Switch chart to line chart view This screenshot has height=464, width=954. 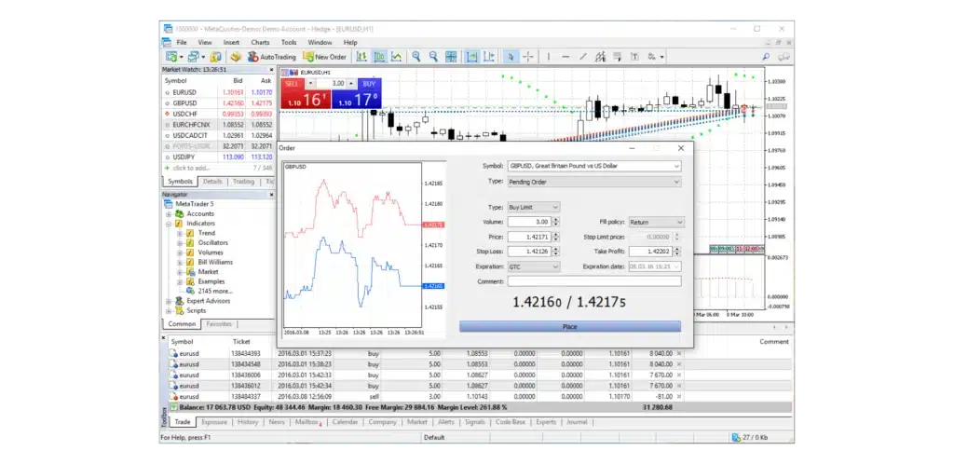pos(397,57)
